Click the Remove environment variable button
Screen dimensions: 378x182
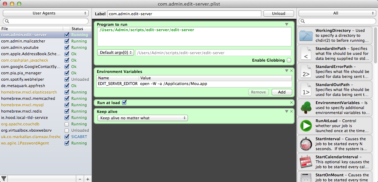[x=258, y=92]
